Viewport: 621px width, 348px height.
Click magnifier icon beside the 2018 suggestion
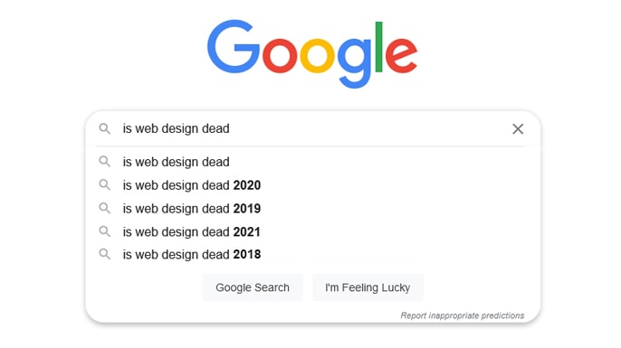pos(105,254)
